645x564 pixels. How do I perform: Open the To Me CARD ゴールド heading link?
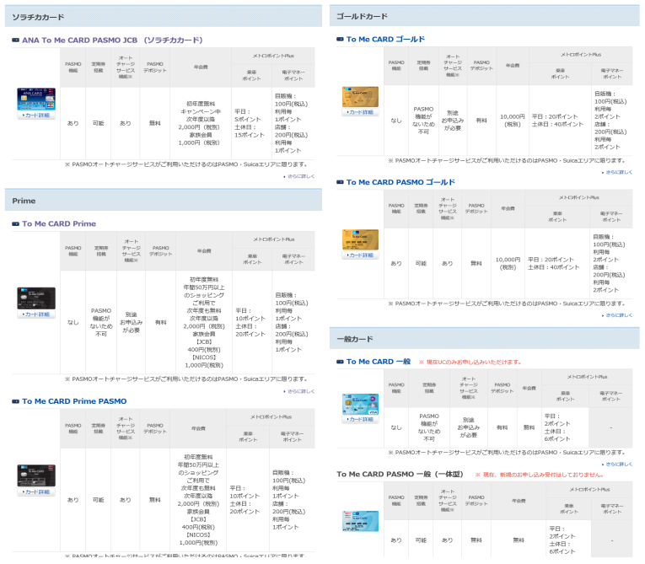[x=385, y=39]
